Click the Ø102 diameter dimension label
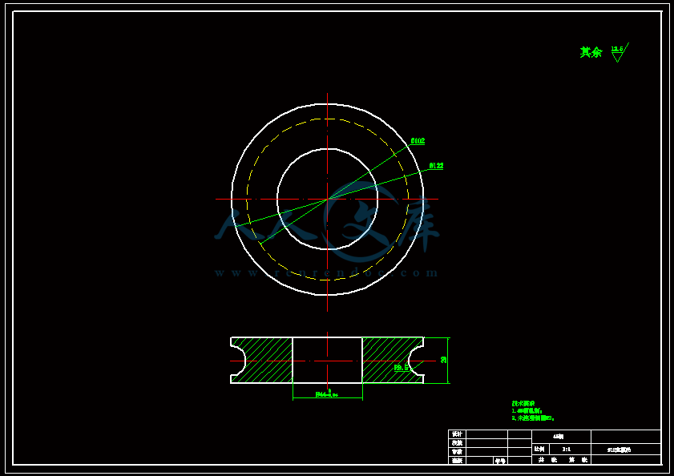Image resolution: width=674 pixels, height=476 pixels. coord(418,140)
